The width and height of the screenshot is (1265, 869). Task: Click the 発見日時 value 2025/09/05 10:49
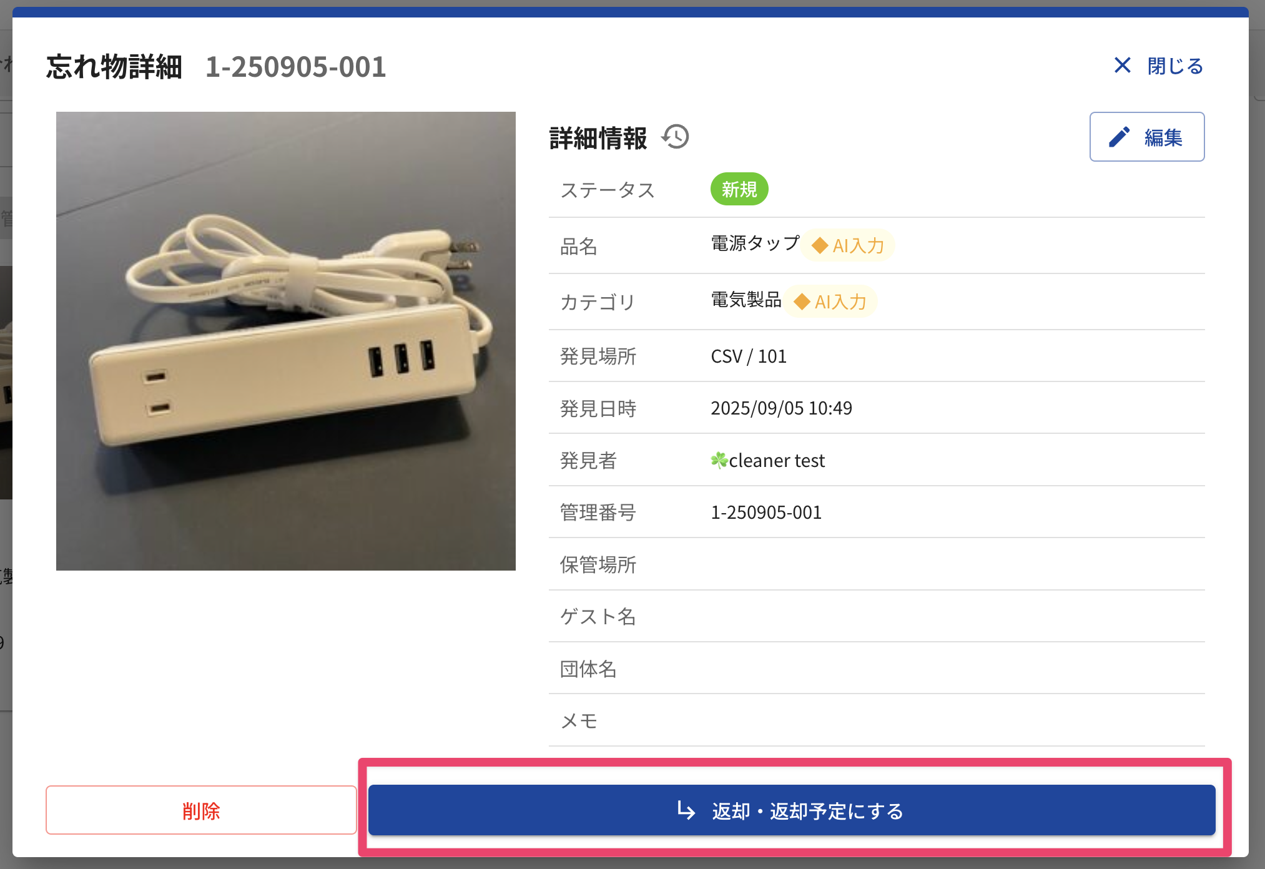point(781,408)
